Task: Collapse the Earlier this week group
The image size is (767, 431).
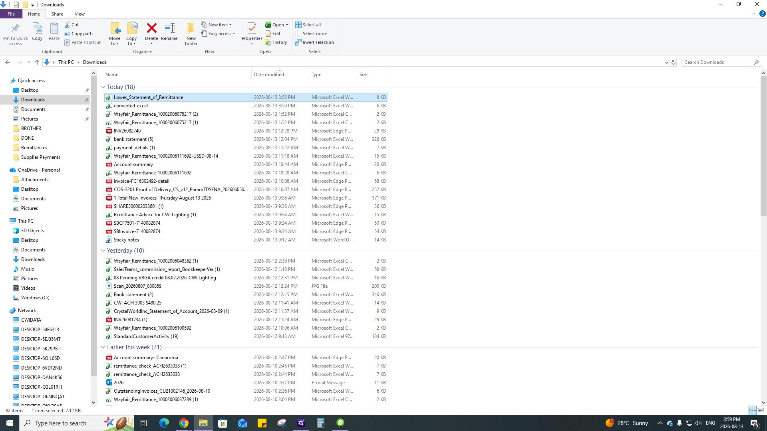Action: click(103, 347)
